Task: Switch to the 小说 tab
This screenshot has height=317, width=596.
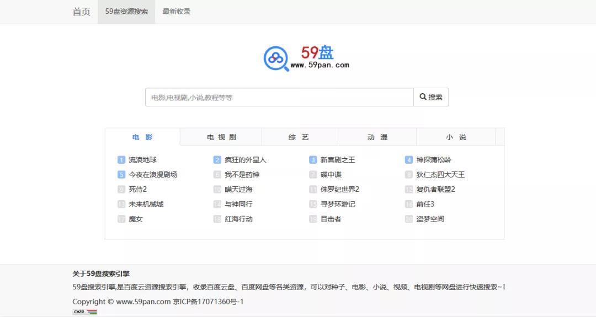Action: (456, 137)
